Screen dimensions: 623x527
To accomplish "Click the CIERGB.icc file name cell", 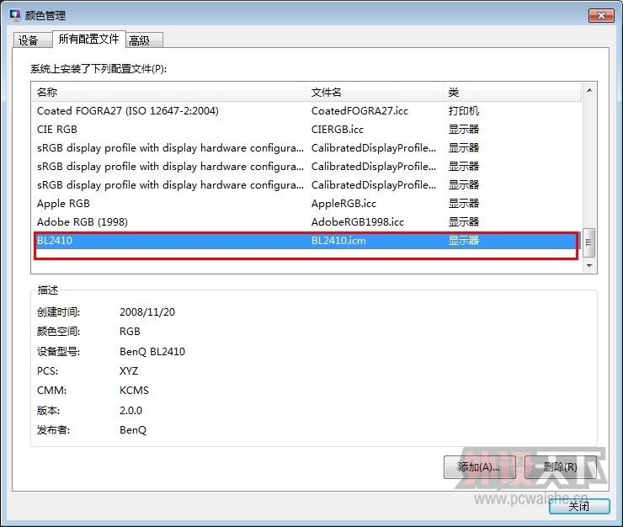I will tap(338, 129).
